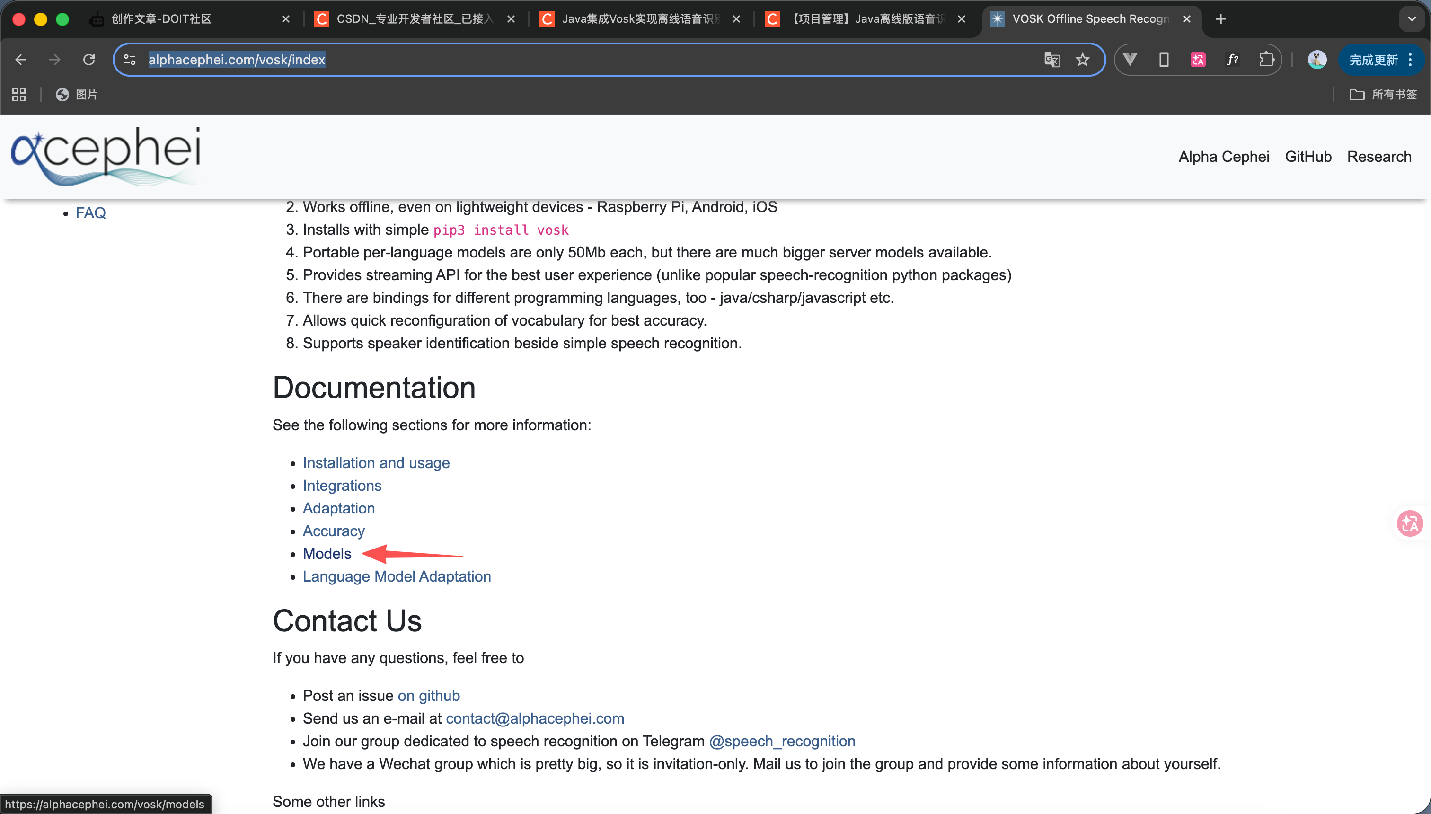
Task: Open the Models documentation link
Action: coord(327,554)
